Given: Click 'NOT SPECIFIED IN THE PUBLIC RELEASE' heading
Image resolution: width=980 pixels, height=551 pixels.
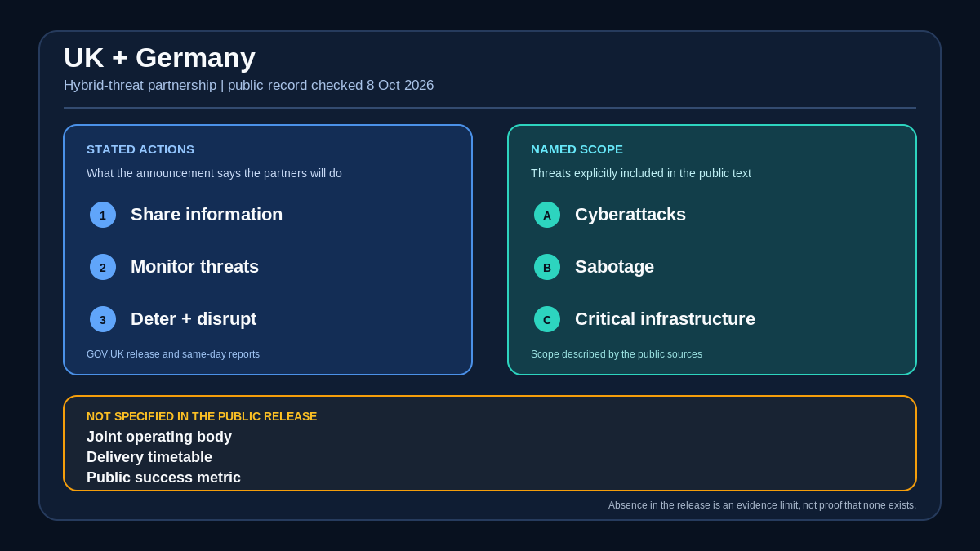Looking at the screenshot, I should tap(202, 416).
